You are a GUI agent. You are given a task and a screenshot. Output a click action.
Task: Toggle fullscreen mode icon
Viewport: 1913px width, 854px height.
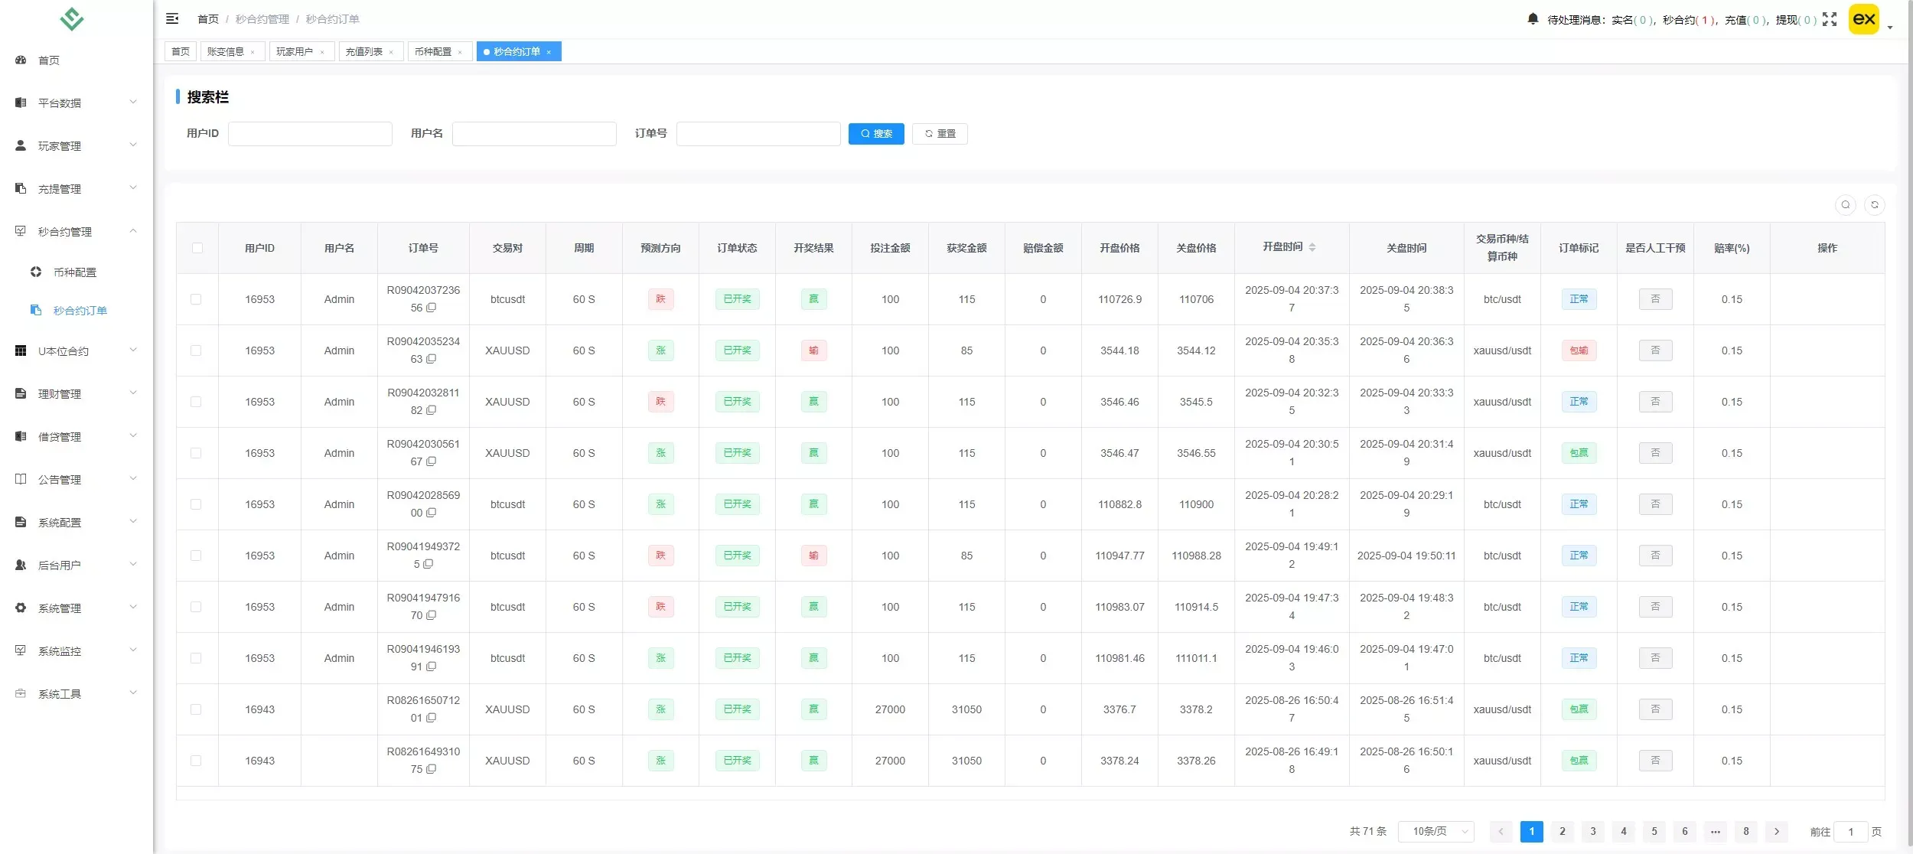(1830, 19)
